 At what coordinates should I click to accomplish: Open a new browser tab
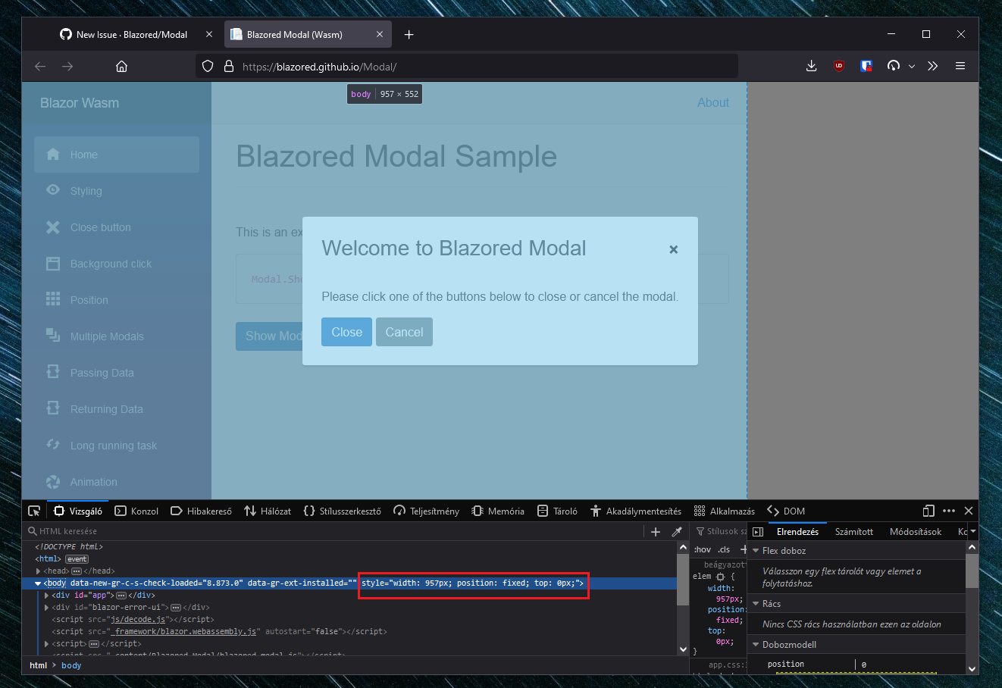(409, 34)
